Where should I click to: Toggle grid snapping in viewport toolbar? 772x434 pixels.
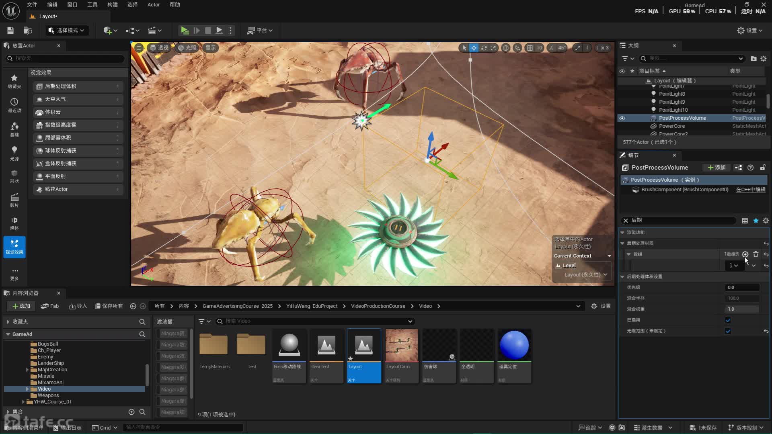tap(530, 48)
